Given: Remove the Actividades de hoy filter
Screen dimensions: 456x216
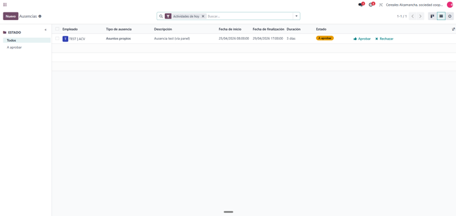Looking at the screenshot, I should coord(203,16).
